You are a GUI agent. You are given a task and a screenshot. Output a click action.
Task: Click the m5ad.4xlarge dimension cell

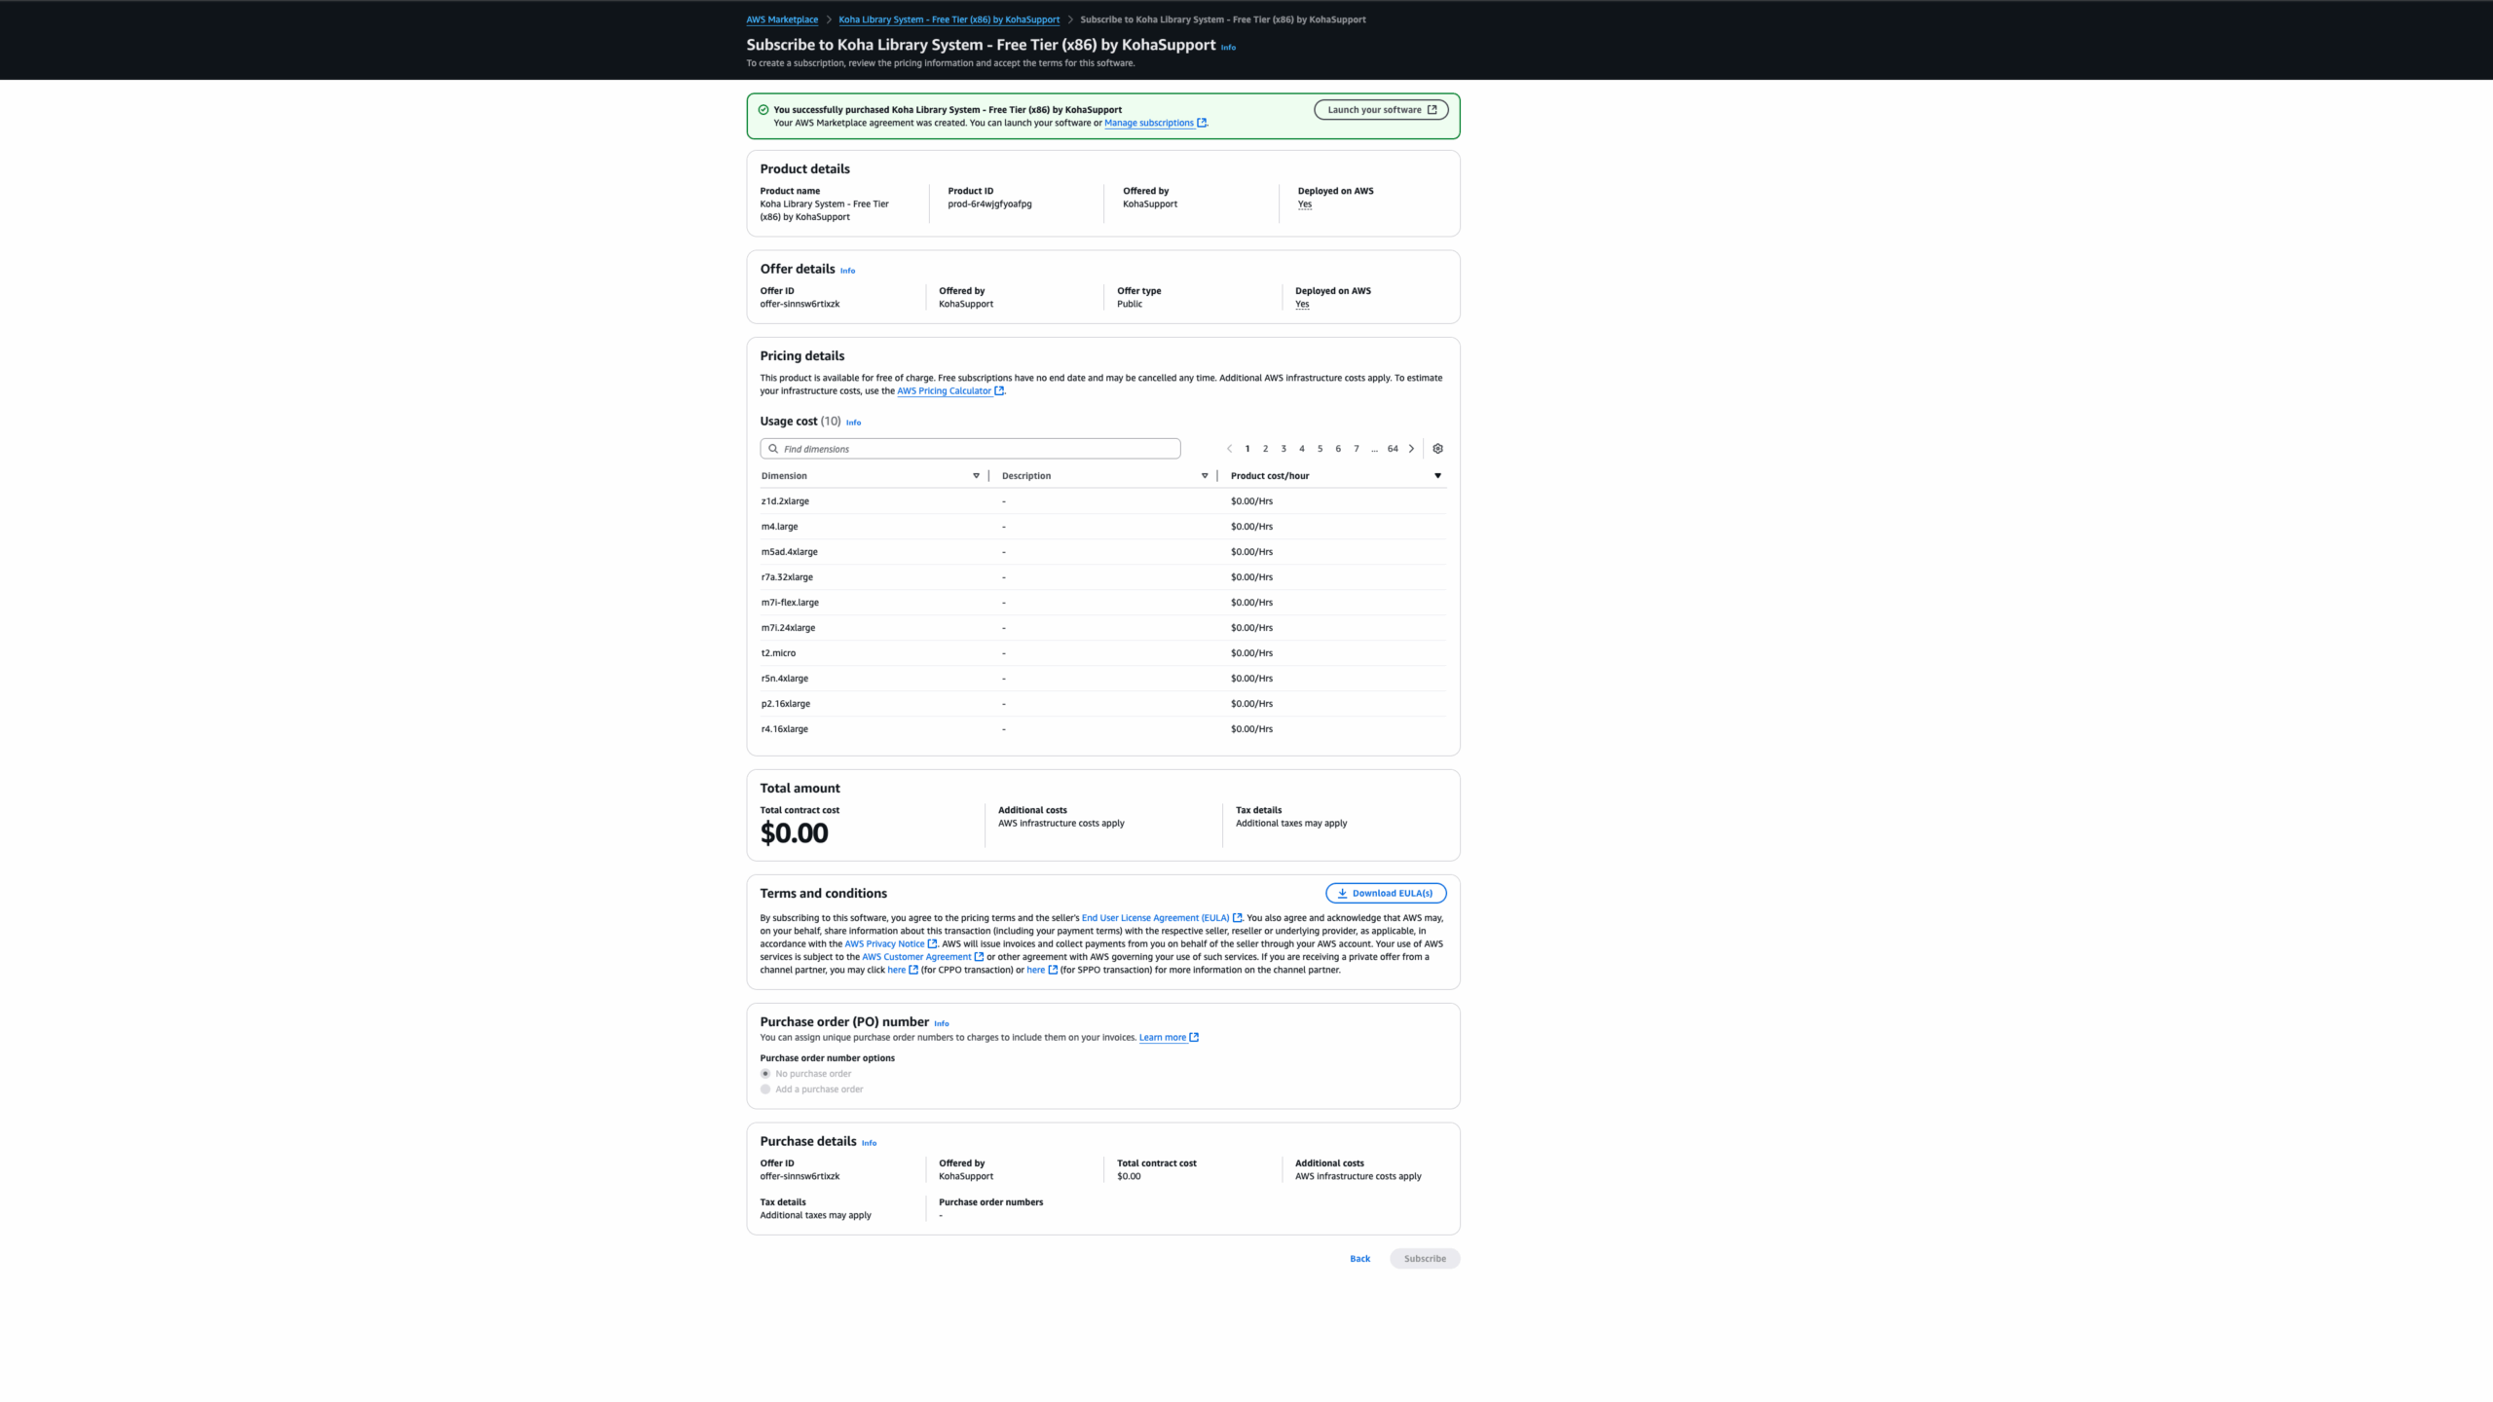(x=789, y=552)
